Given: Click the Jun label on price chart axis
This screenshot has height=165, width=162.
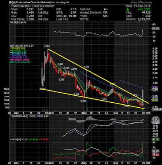Looking at the screenshot, I should (x=16, y=113).
